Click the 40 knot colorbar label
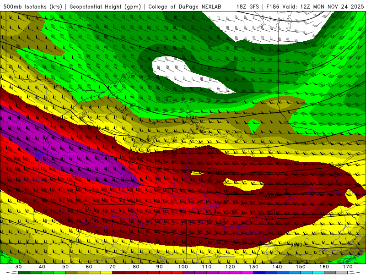The height and width of the screenshot is (275, 366). 42,267
